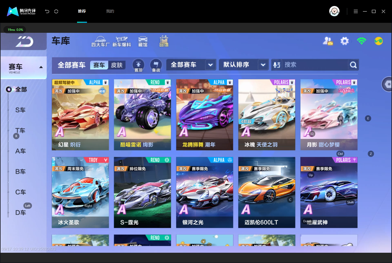Open the 新车爆料 new car icon

[x=122, y=42]
